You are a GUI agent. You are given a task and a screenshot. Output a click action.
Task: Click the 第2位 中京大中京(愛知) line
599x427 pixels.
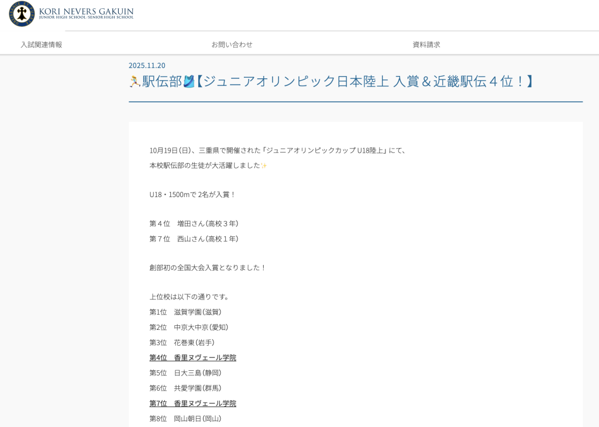[x=189, y=327]
